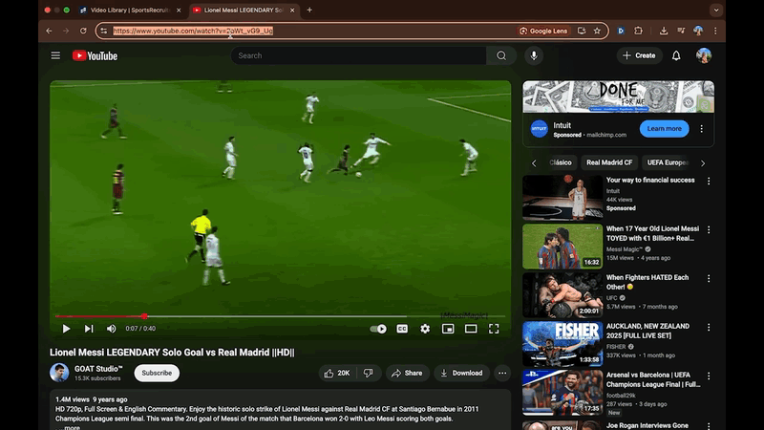This screenshot has height=430, width=764.
Task: Select the UEFA Europe chip
Action: point(668,162)
